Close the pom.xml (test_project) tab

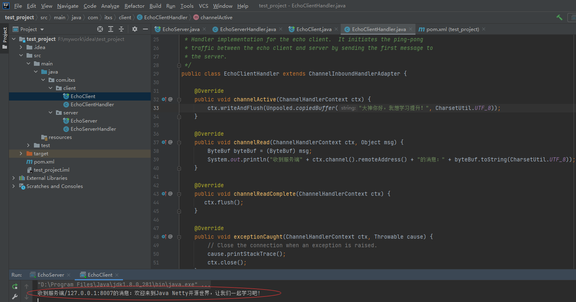484,29
